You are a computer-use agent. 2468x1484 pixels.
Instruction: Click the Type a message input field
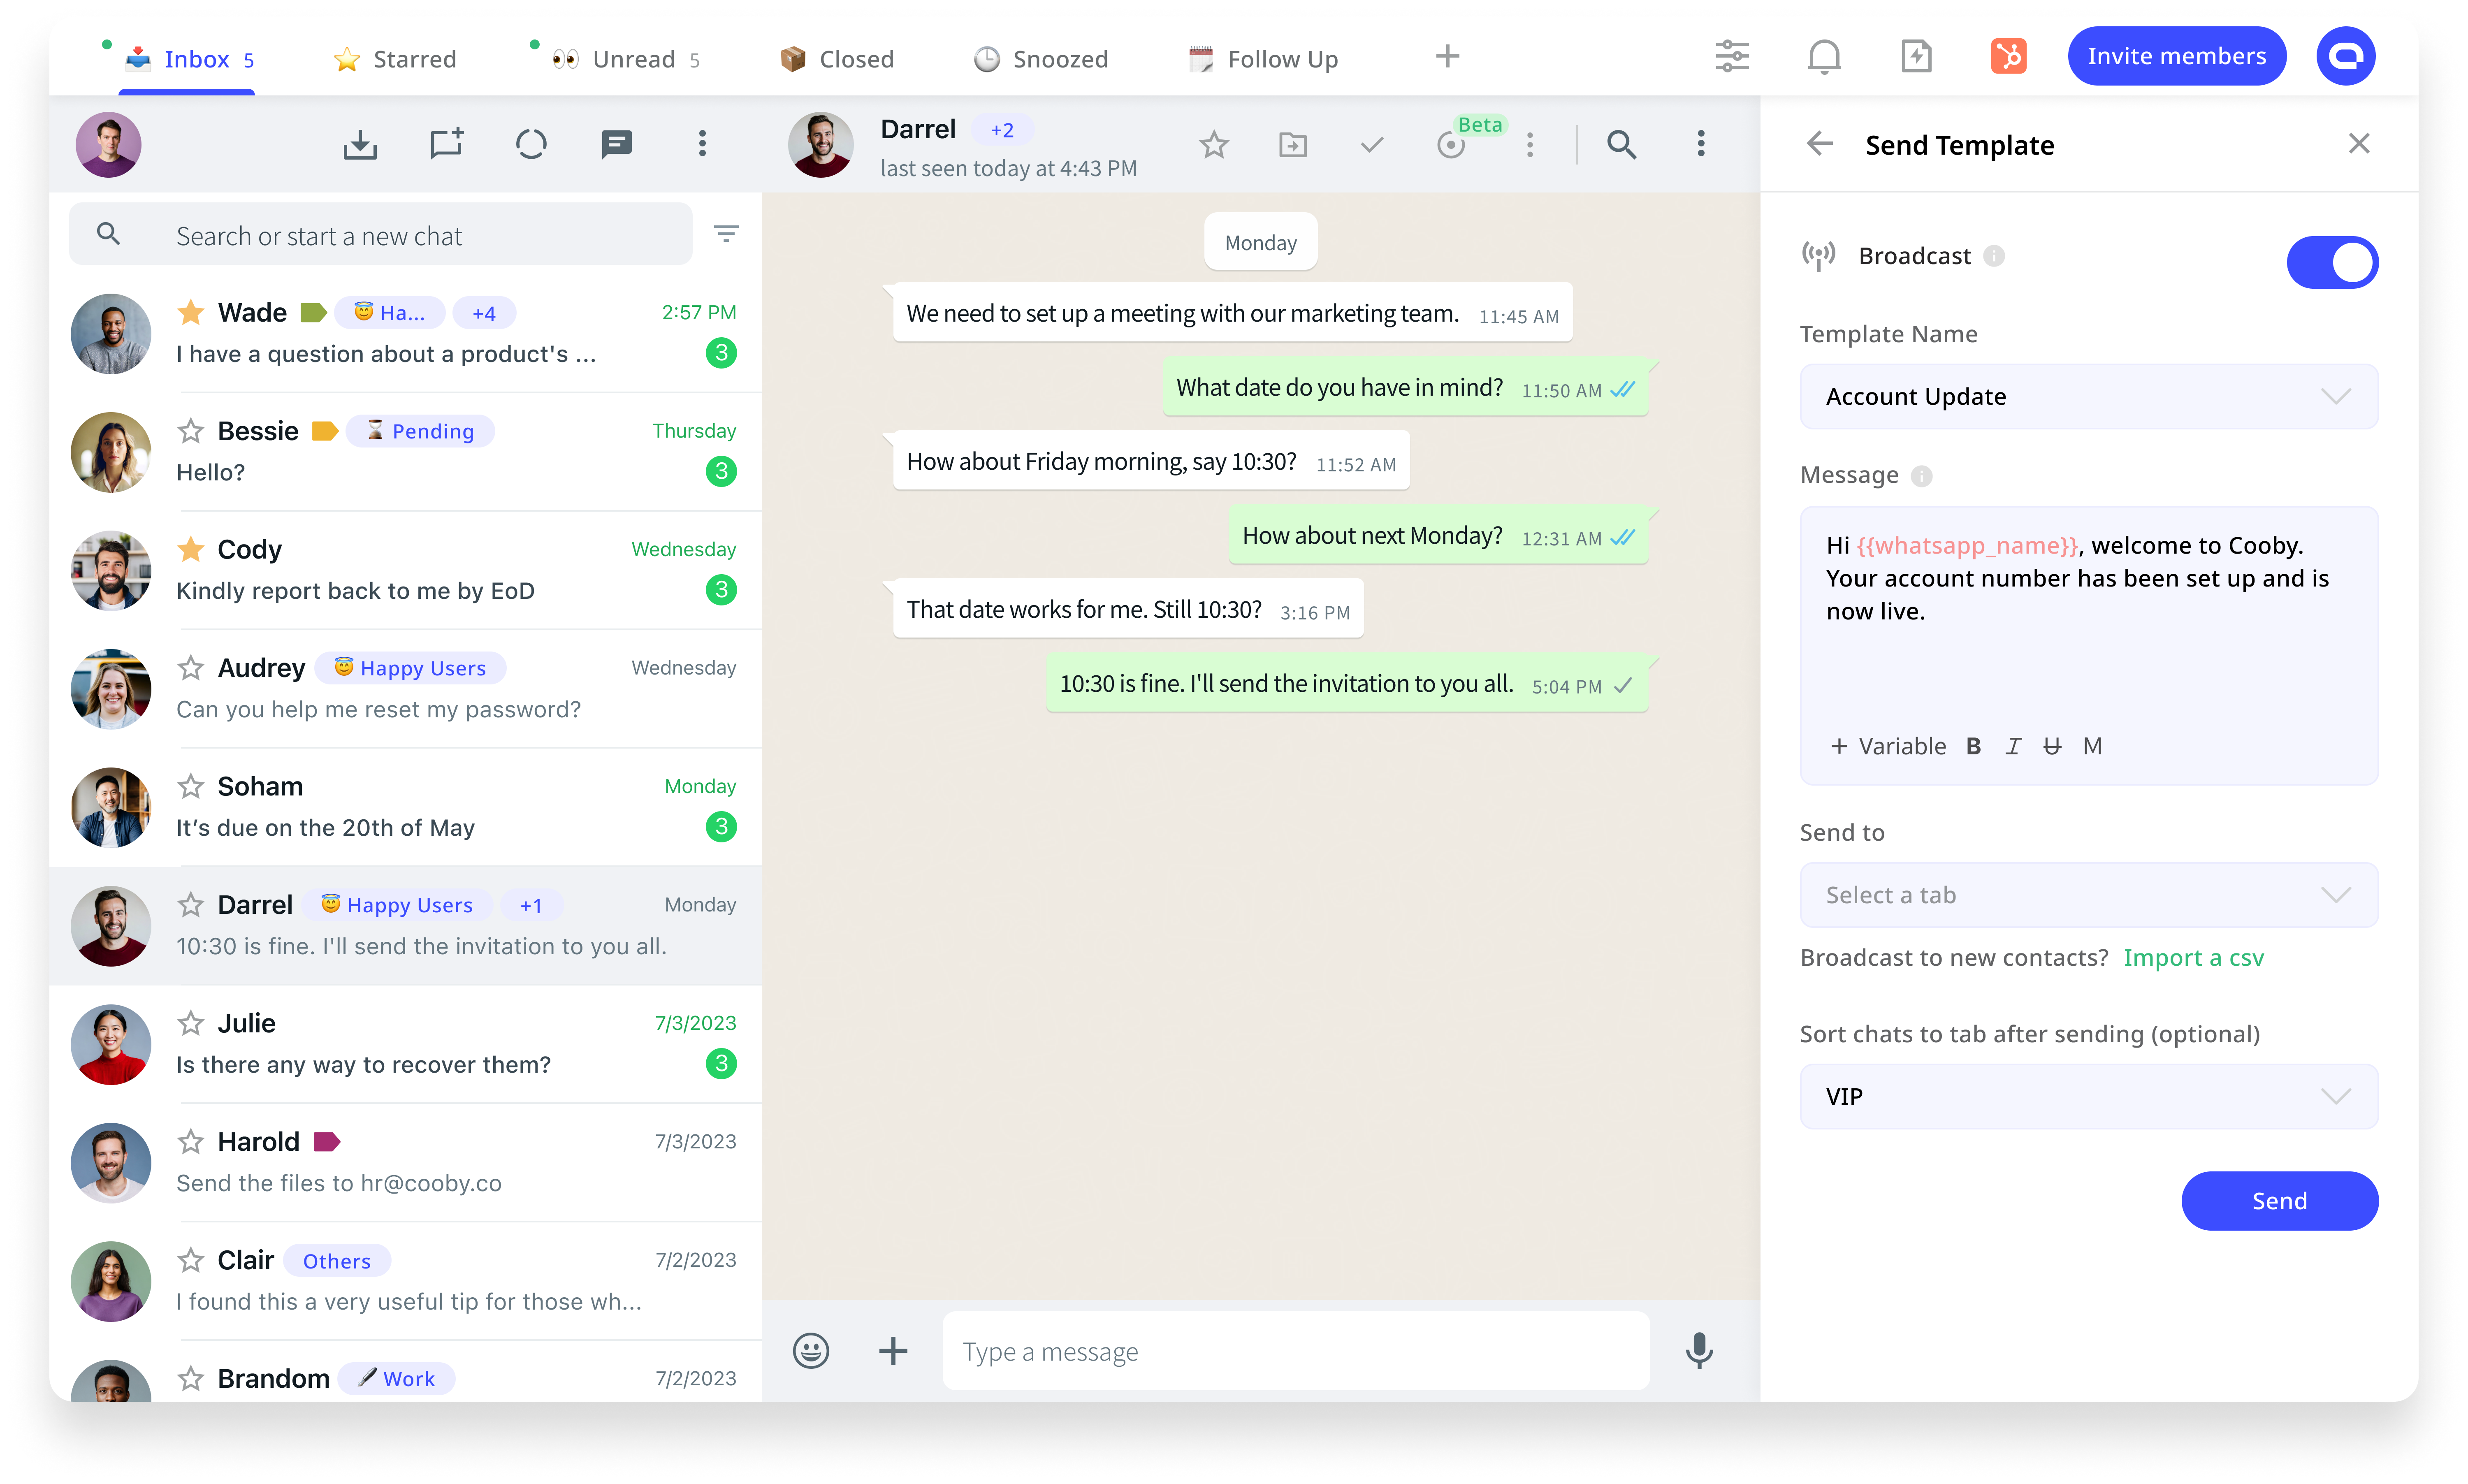point(1296,1351)
